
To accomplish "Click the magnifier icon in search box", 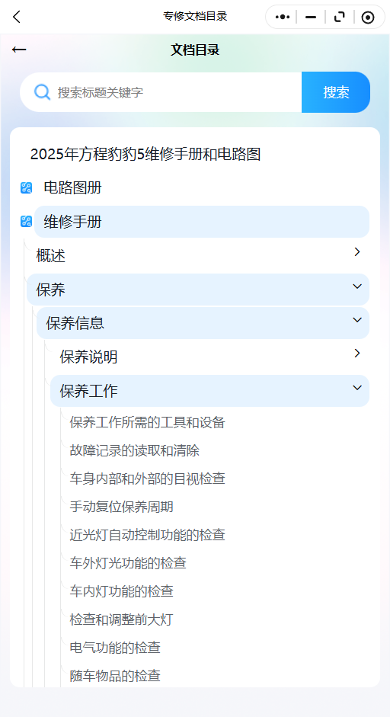I will [x=43, y=92].
